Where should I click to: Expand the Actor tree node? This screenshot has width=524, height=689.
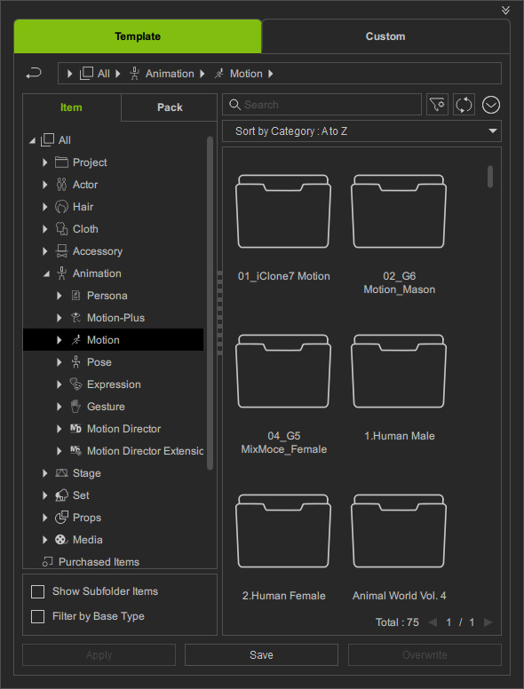click(x=44, y=185)
